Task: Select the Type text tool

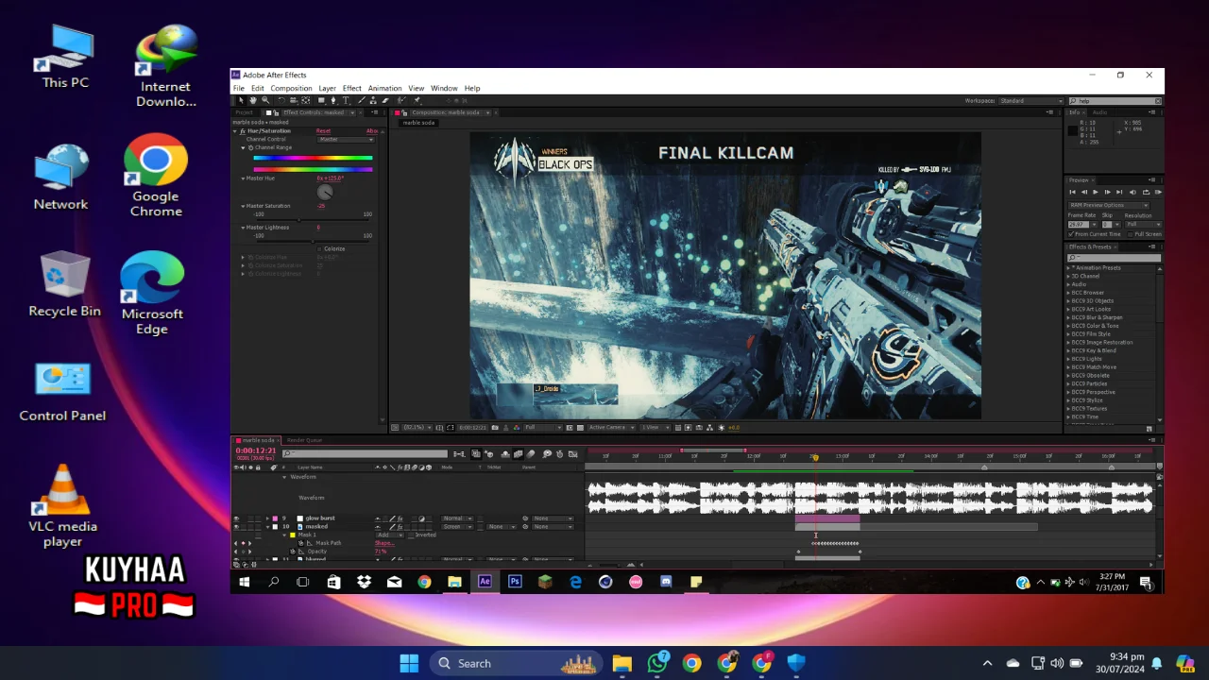Action: pos(346,101)
